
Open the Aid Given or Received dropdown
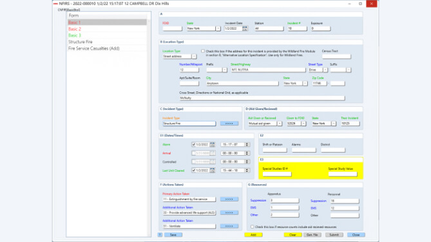tap(279, 124)
